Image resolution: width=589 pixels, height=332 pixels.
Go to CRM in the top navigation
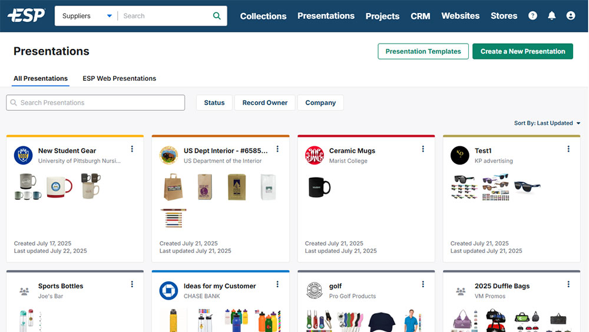click(x=420, y=16)
